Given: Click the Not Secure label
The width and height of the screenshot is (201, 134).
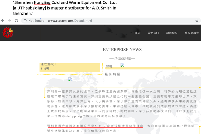Looking at the screenshot, I should pyautogui.click(x=36, y=21).
